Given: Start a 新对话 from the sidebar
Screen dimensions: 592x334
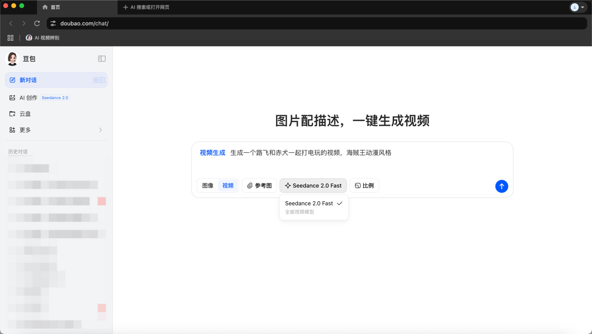Looking at the screenshot, I should [x=56, y=80].
